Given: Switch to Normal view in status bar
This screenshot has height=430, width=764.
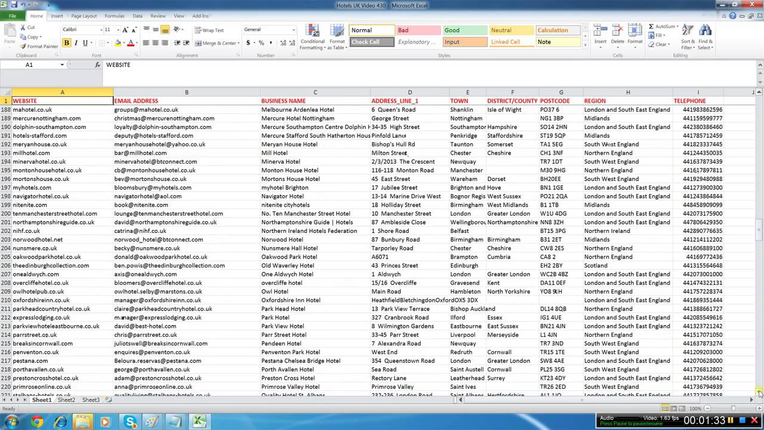Looking at the screenshot, I should coord(666,408).
